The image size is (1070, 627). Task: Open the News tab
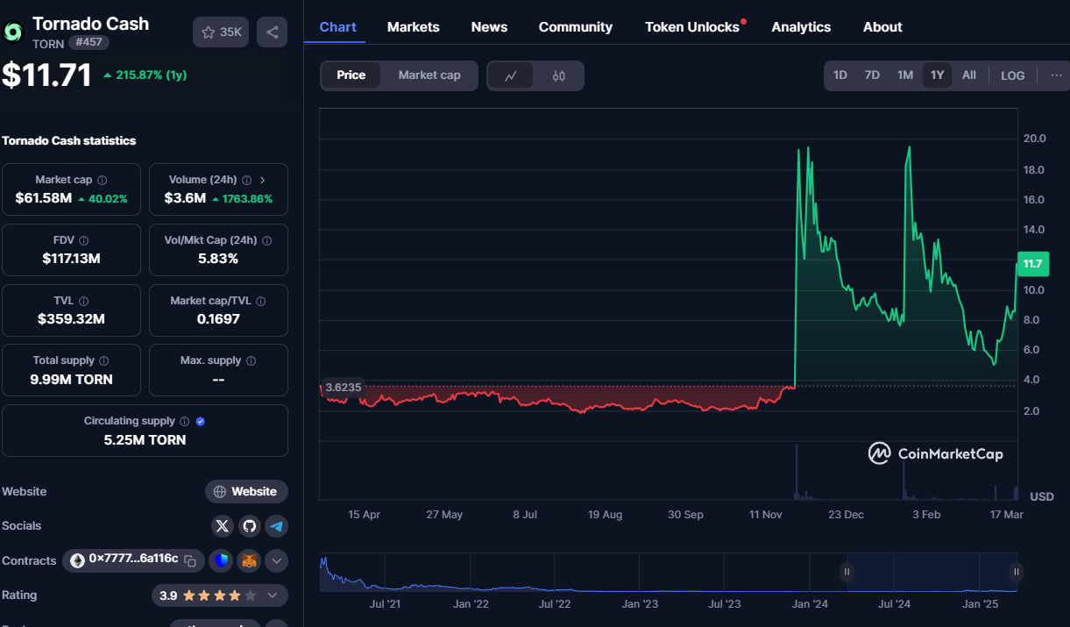[489, 27]
